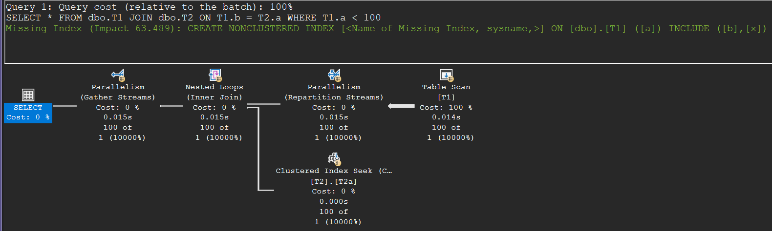Click the Table Scan operator icon
This screenshot has width=772, height=231.
point(447,75)
